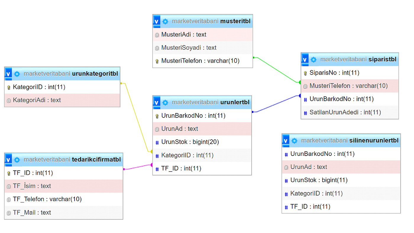Open the gear options of silinenurunlertbl

(x=295, y=141)
